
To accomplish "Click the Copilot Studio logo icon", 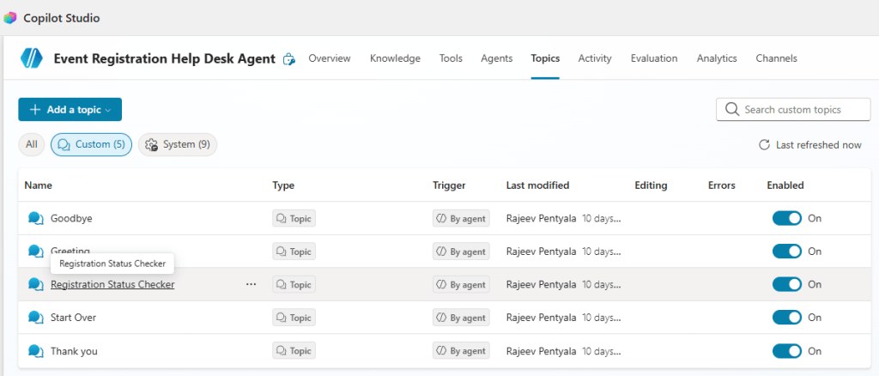I will click(9, 18).
